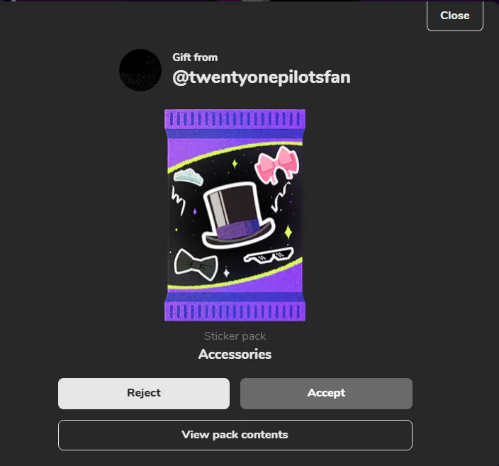Click the silver tiara sticker

pyautogui.click(x=189, y=177)
